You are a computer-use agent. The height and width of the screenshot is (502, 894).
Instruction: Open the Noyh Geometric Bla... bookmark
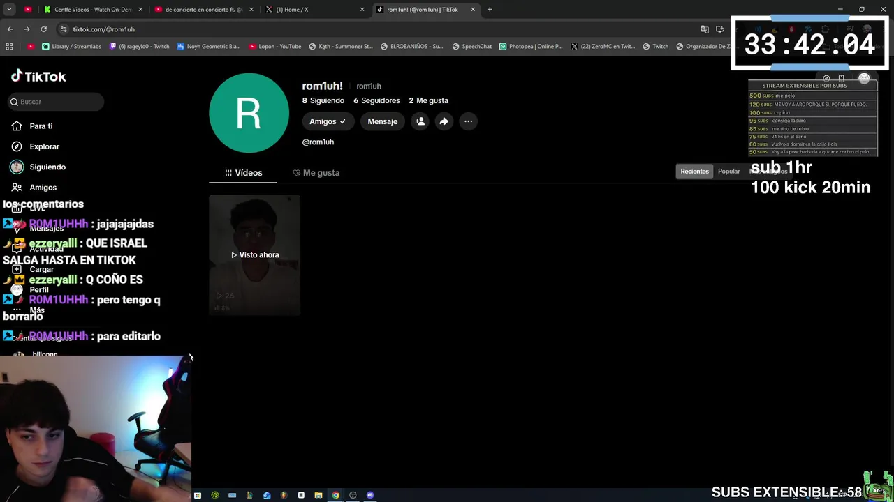[x=208, y=47]
